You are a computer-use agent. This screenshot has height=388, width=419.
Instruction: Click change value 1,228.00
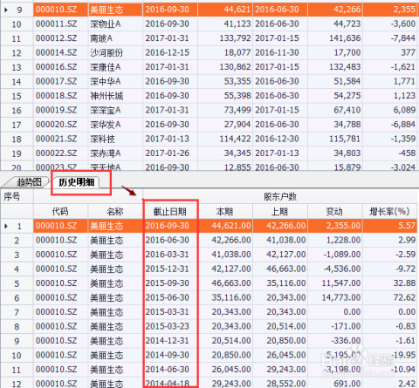[343, 240]
